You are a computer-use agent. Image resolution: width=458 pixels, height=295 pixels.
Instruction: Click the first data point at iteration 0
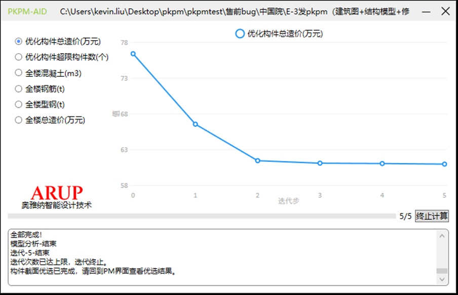pos(133,53)
